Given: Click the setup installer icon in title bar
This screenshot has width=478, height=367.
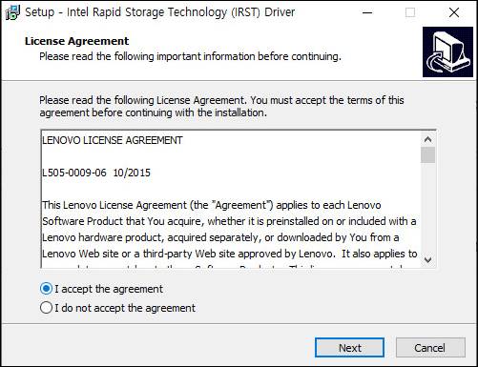Looking at the screenshot, I should (12, 12).
